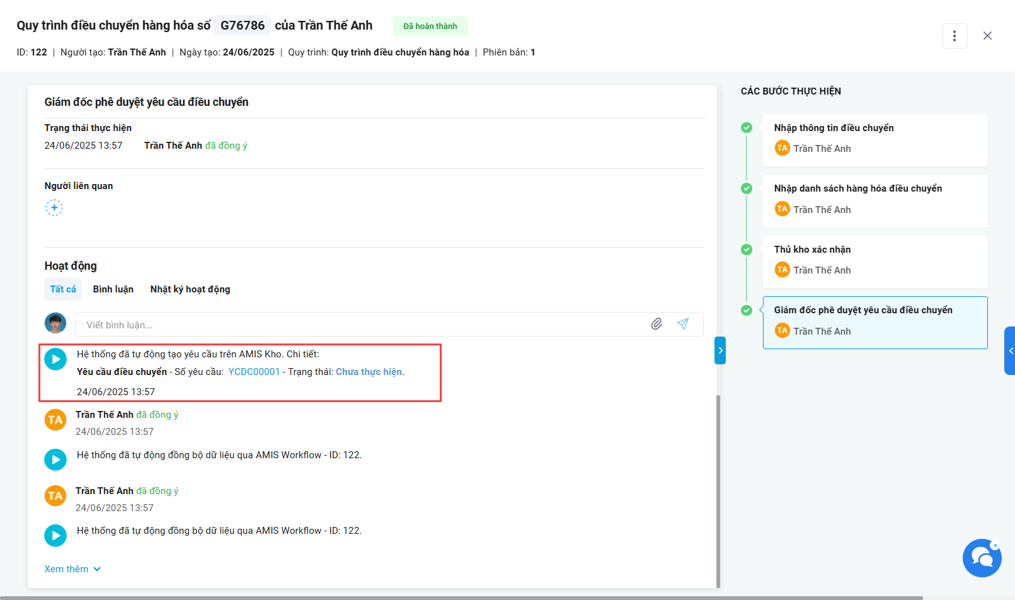1015x600 pixels.
Task: Click the system play icon for AMIS Kho entry
Action: click(x=55, y=359)
